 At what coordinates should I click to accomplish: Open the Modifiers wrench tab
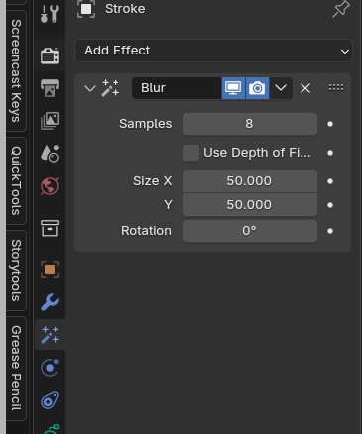pos(50,302)
